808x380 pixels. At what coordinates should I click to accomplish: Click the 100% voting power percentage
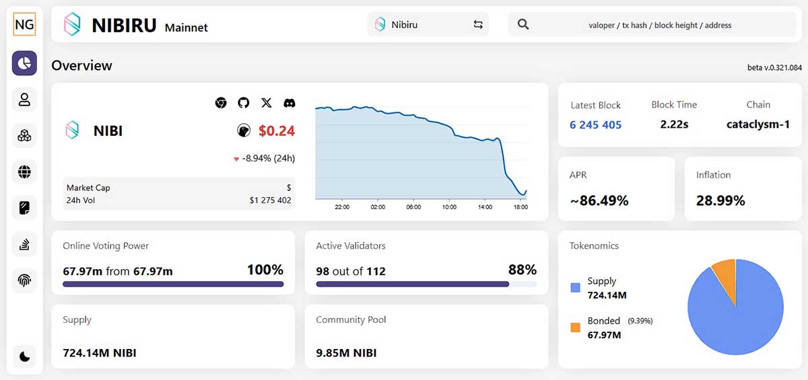coord(265,270)
